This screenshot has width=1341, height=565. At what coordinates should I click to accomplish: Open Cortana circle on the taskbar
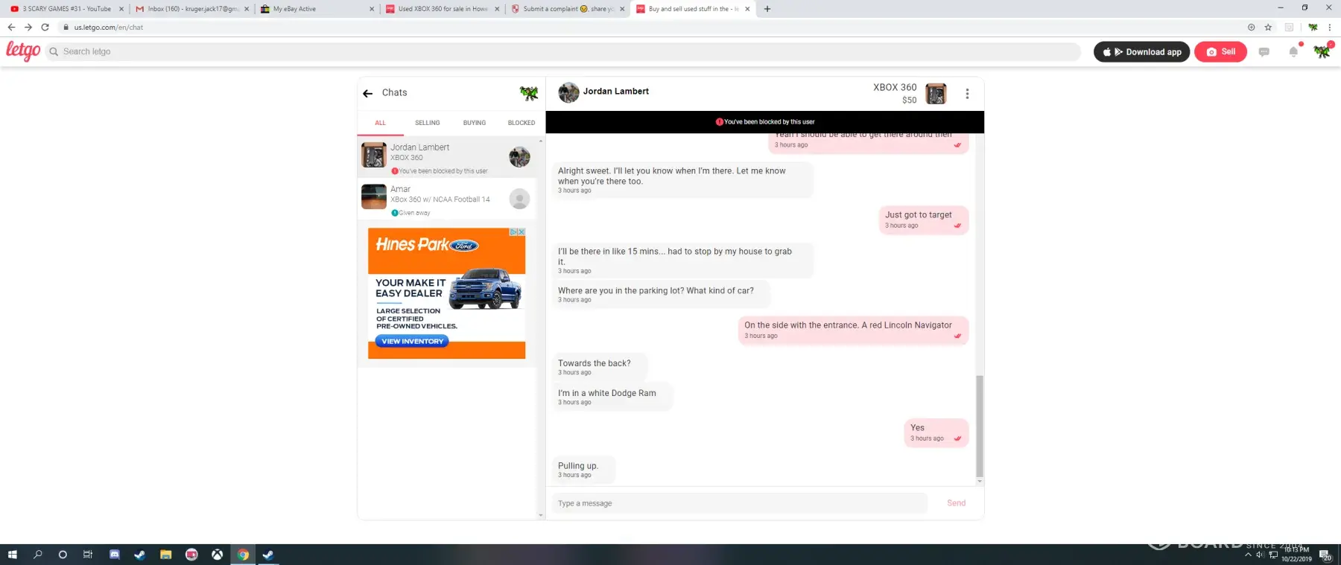coord(63,555)
